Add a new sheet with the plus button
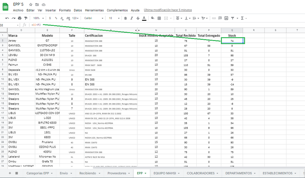 [10, 173]
